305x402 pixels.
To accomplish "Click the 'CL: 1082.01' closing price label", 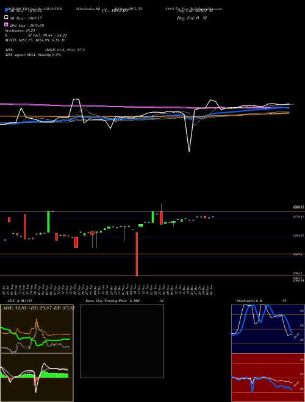I will [115, 11].
